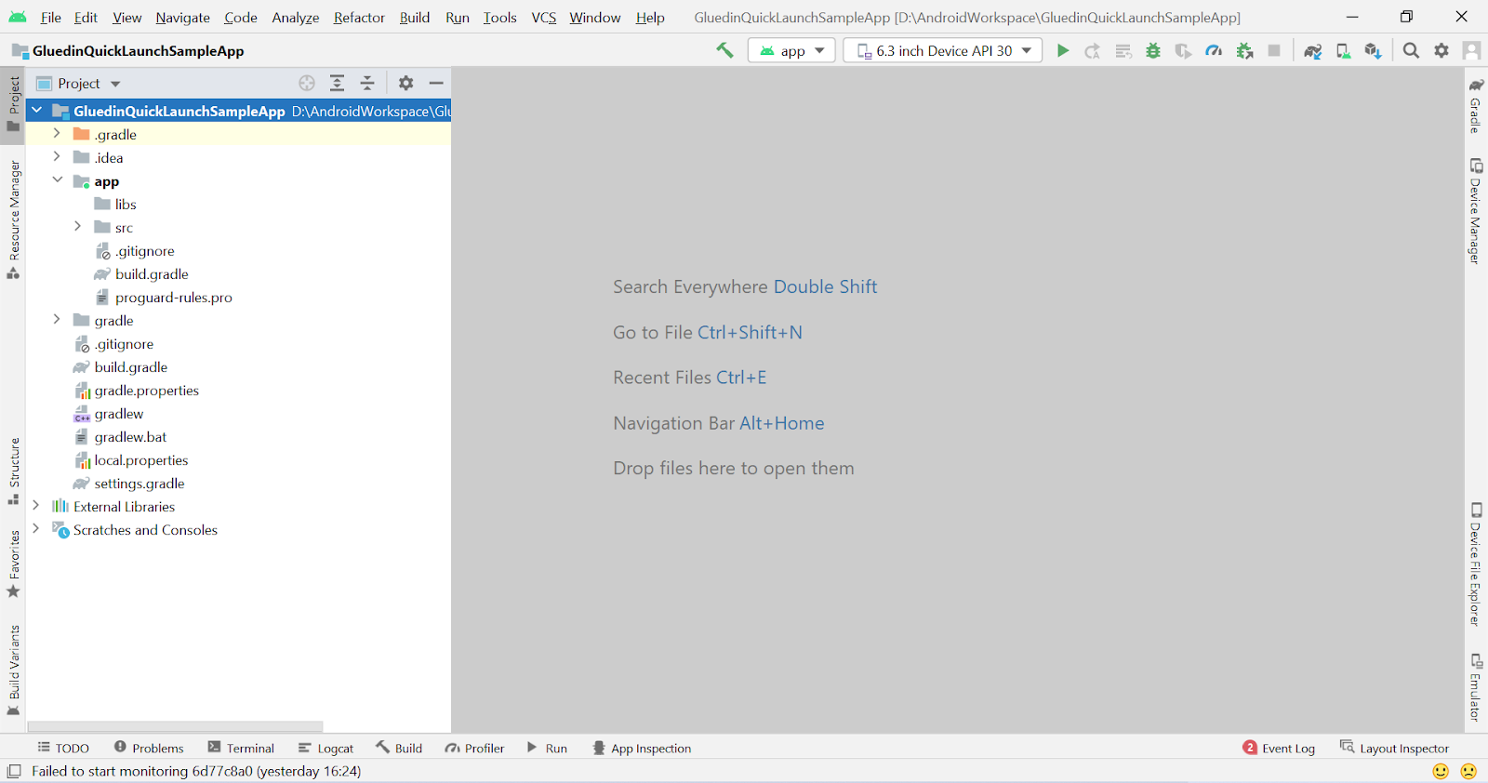Open the SDK Manager toolbar icon

[1373, 51]
